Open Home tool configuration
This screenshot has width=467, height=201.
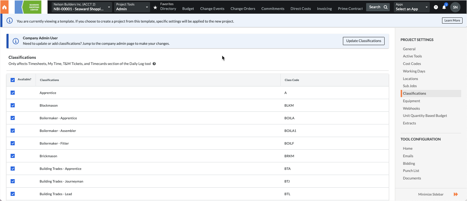408,149
